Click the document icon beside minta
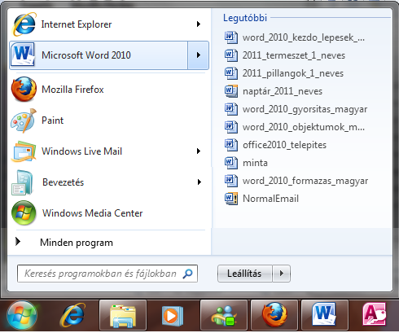This screenshot has width=399, height=333. (231, 163)
